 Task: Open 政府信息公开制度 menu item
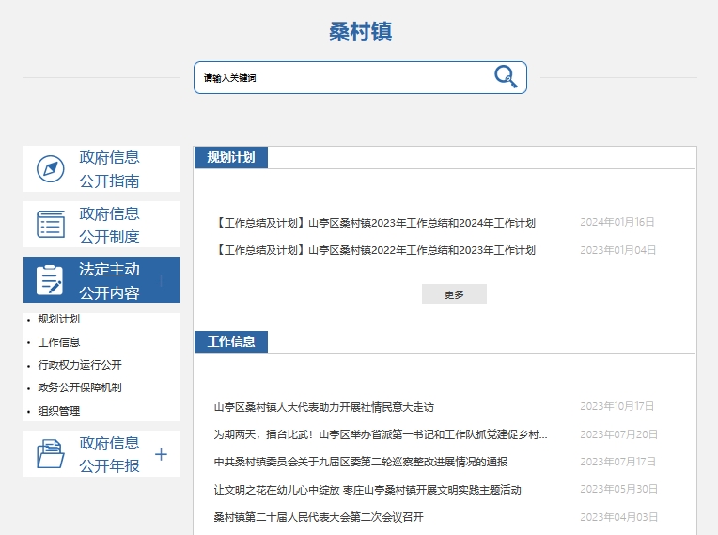click(101, 225)
